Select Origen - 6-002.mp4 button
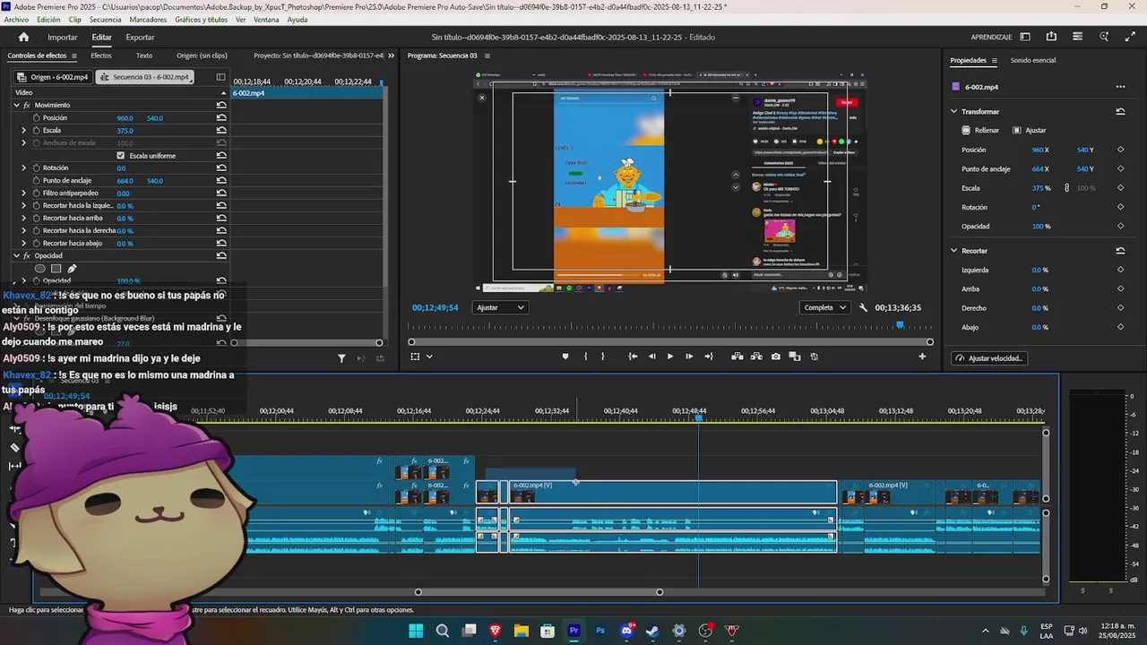Screen dimensions: 1147x645 click(x=53, y=77)
